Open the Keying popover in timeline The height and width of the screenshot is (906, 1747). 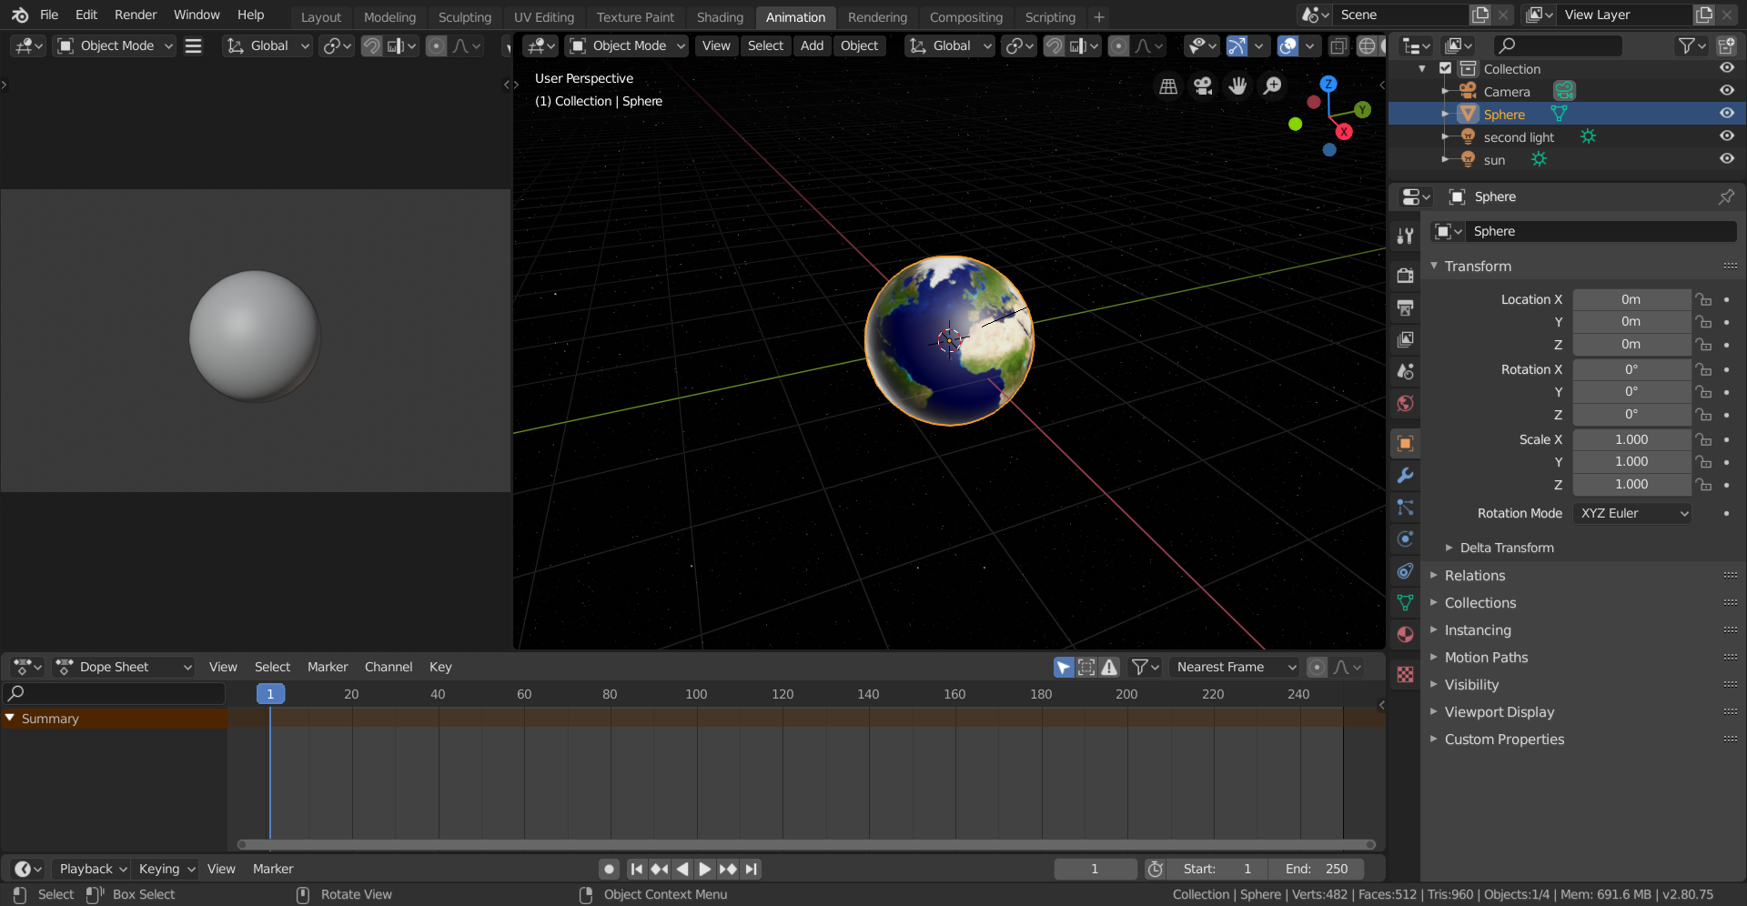[x=167, y=869]
